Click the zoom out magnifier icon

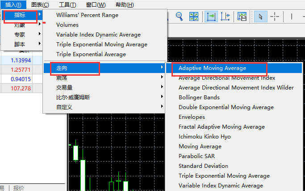[x=179, y=16]
